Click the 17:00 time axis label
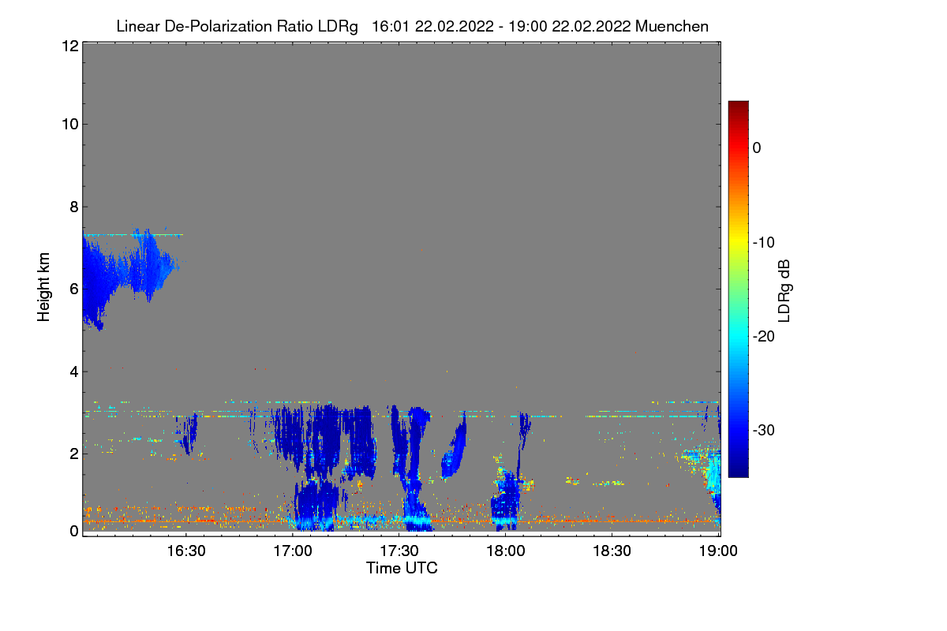Screen dimensions: 947x631 292,551
